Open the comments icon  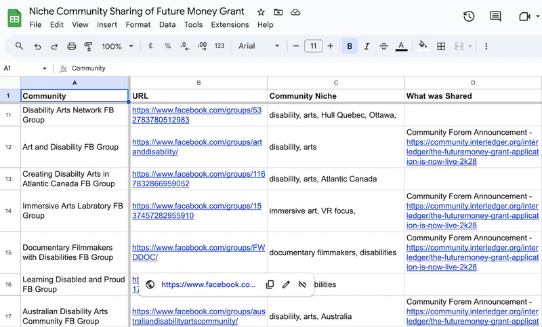tap(496, 17)
